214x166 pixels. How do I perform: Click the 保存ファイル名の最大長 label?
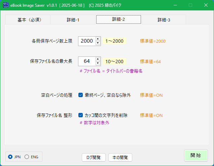point(51,61)
